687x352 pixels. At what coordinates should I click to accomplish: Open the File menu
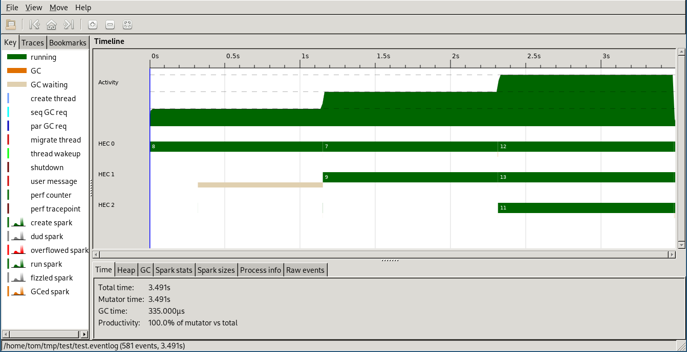[12, 8]
